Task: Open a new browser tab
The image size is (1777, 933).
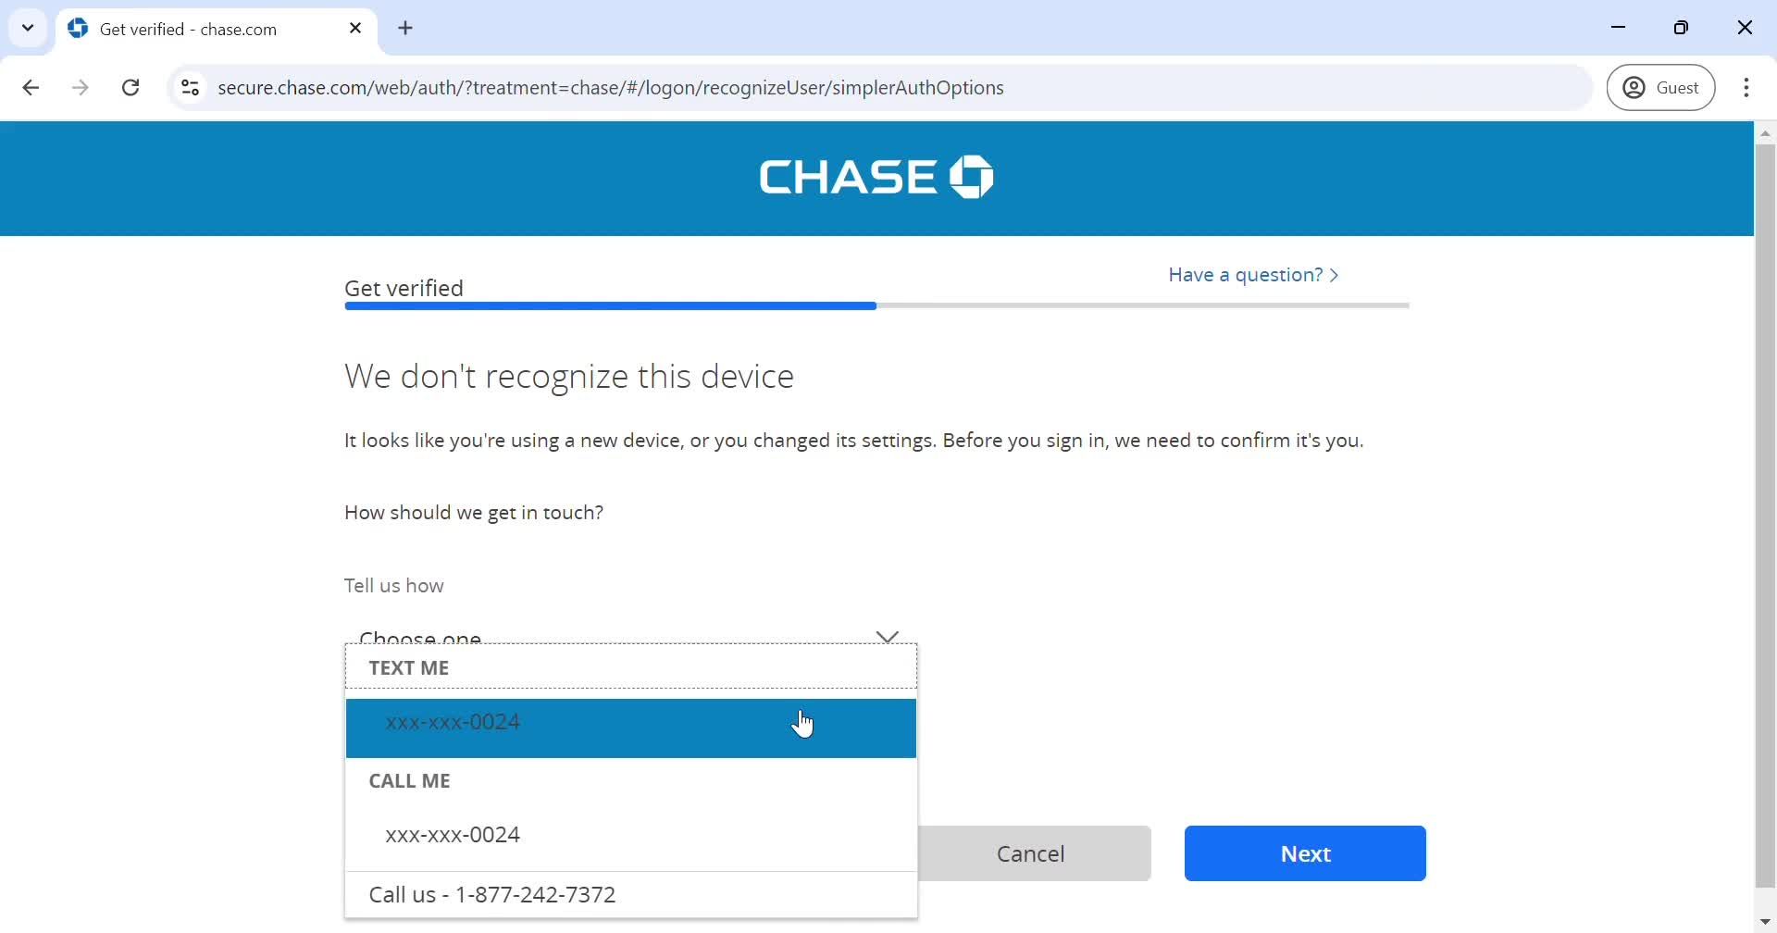Action: (x=405, y=28)
